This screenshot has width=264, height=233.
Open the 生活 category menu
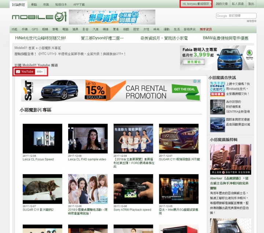point(177,29)
